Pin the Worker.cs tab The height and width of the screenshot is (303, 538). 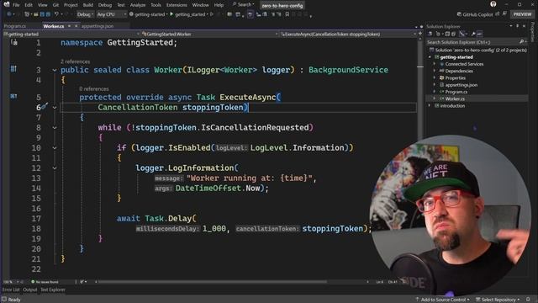tap(69, 26)
